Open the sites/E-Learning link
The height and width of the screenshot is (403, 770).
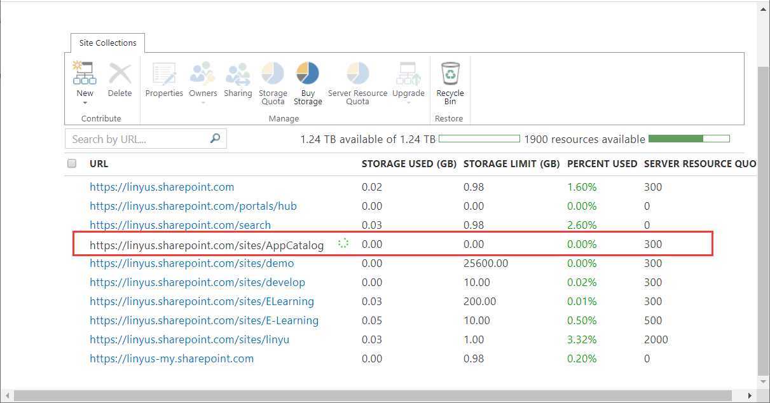pos(204,320)
